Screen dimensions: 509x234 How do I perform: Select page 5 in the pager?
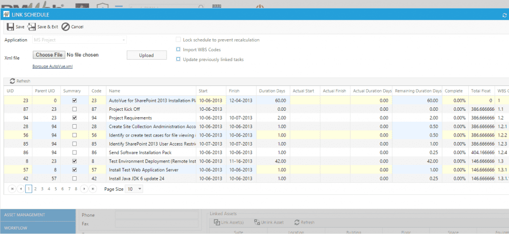pos(56,189)
